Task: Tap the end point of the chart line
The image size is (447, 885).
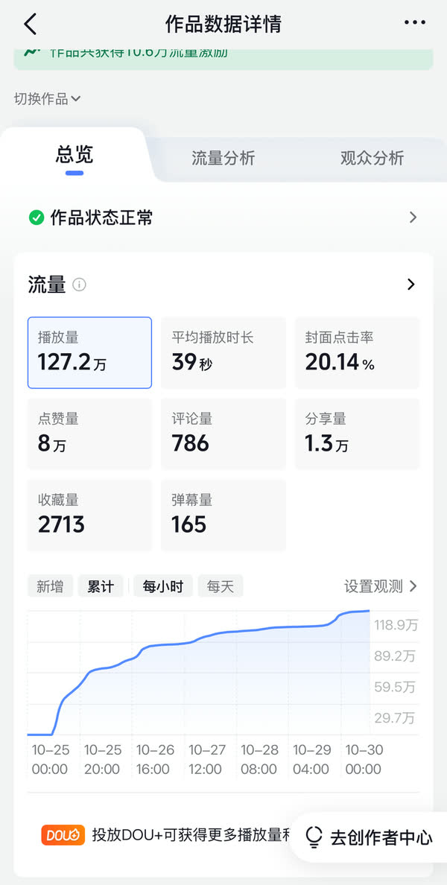Action: pyautogui.click(x=369, y=611)
